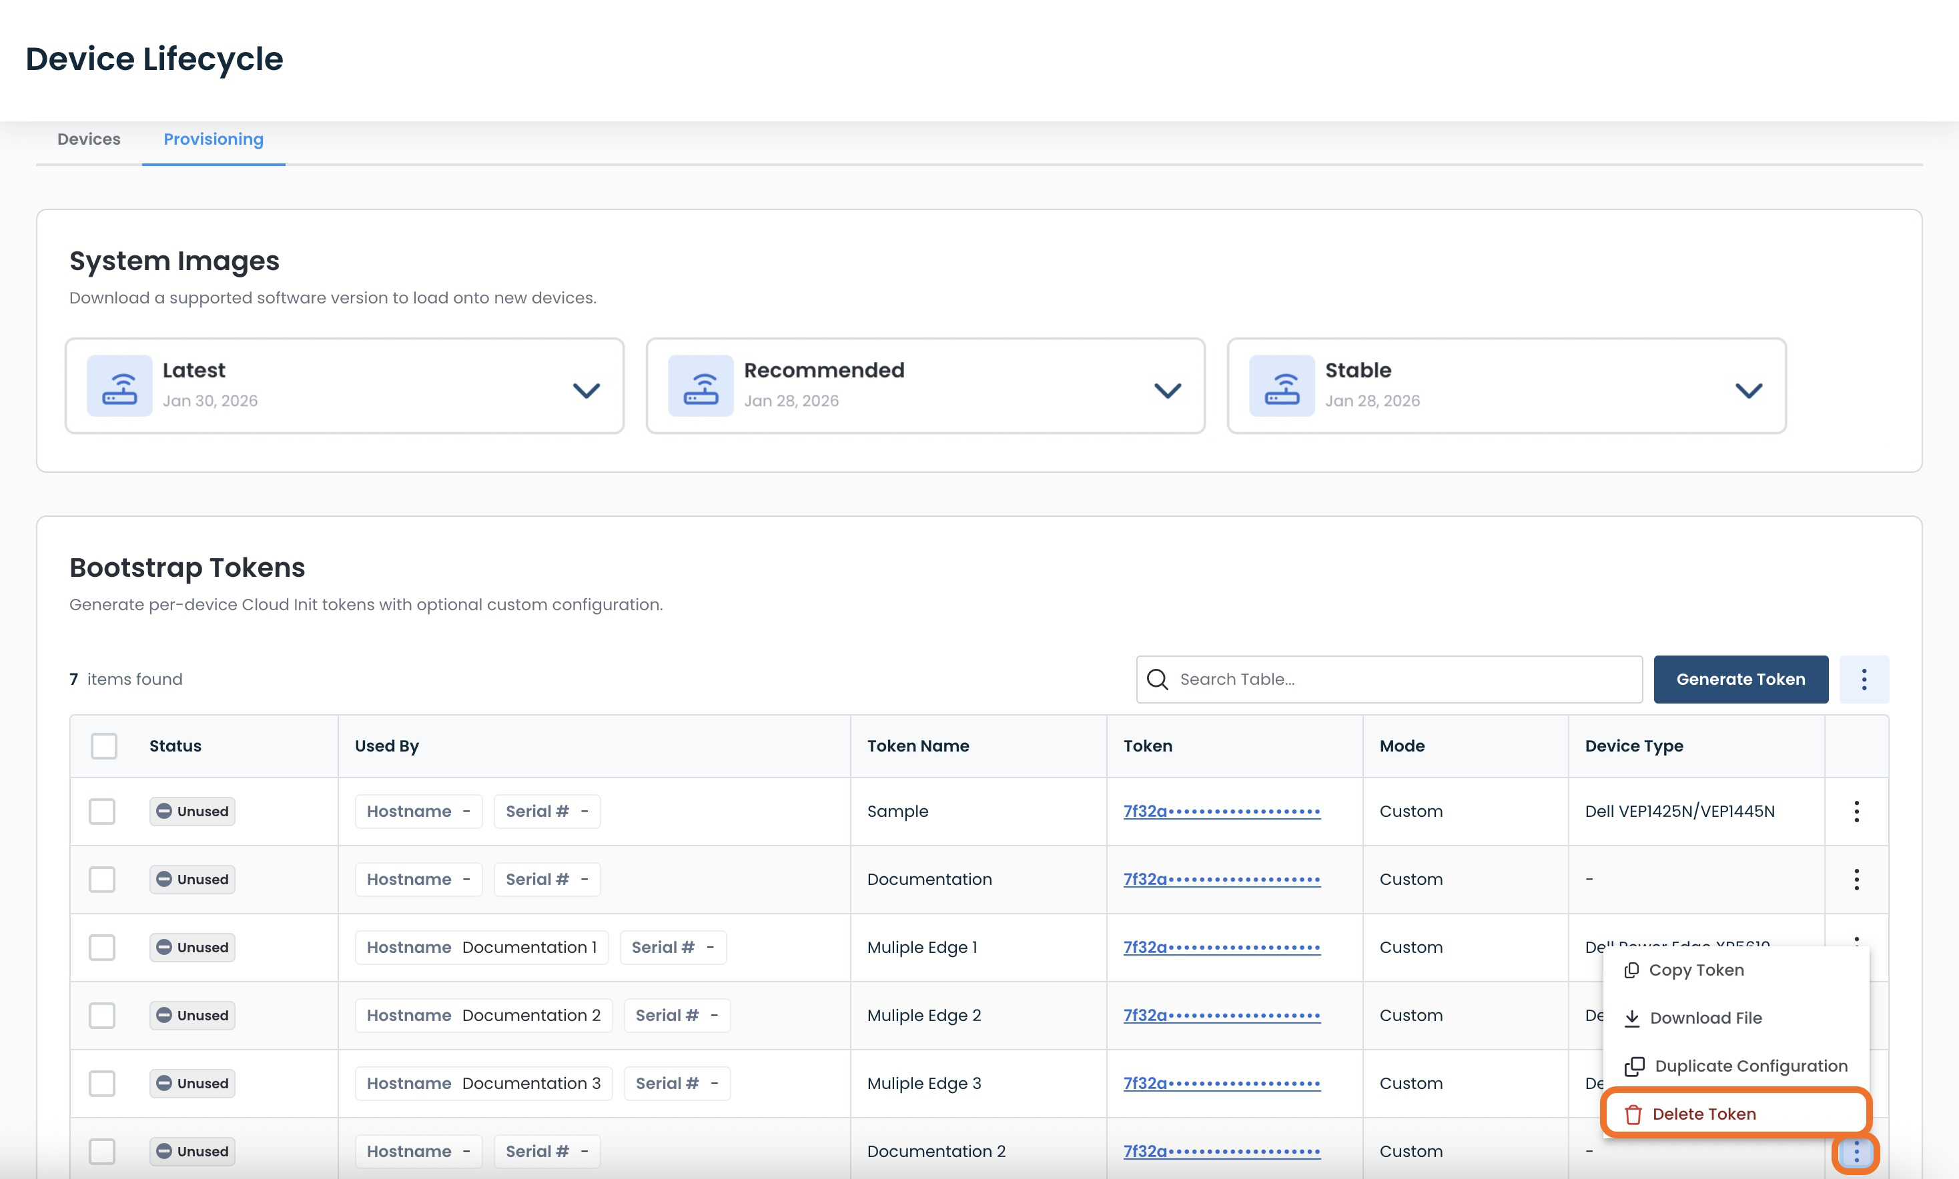Screen dimensions: 1959x1179
Task: Check the Muliple Edge 3 row checkbox
Action: click(101, 1083)
